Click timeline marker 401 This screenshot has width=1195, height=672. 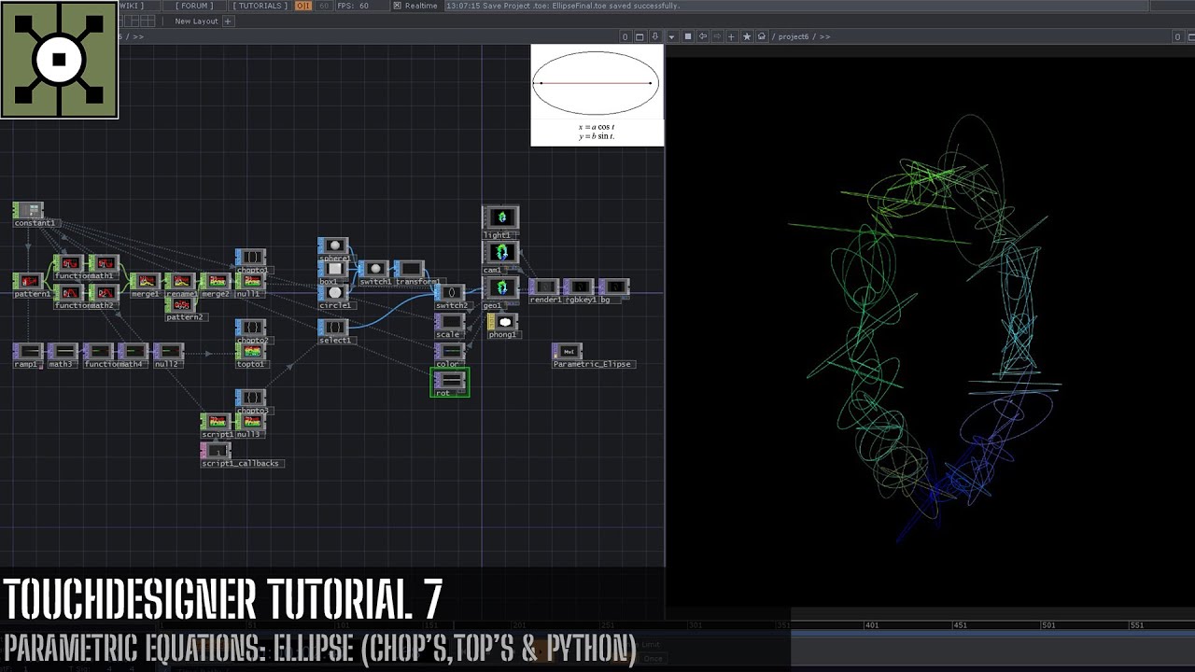[871, 624]
